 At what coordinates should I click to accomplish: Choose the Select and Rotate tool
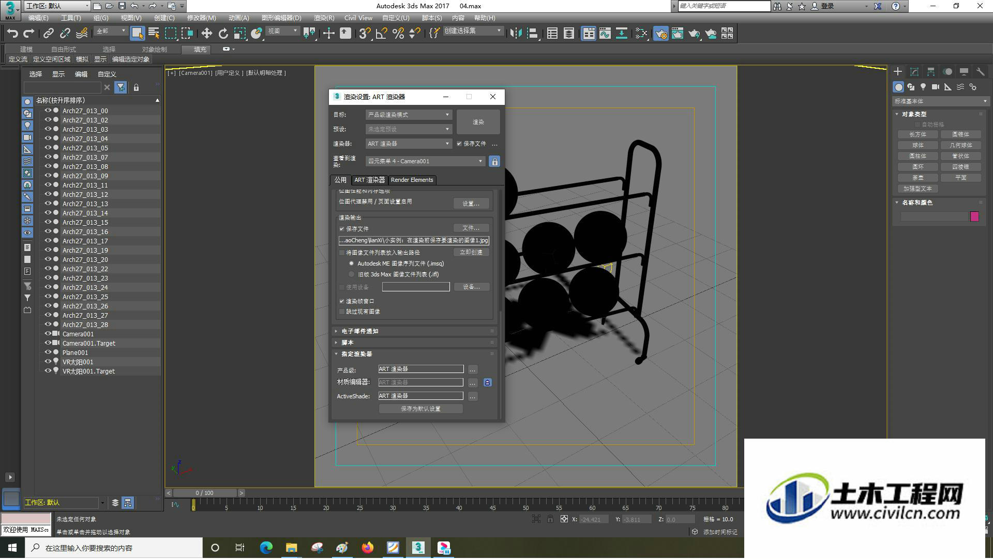click(x=223, y=34)
